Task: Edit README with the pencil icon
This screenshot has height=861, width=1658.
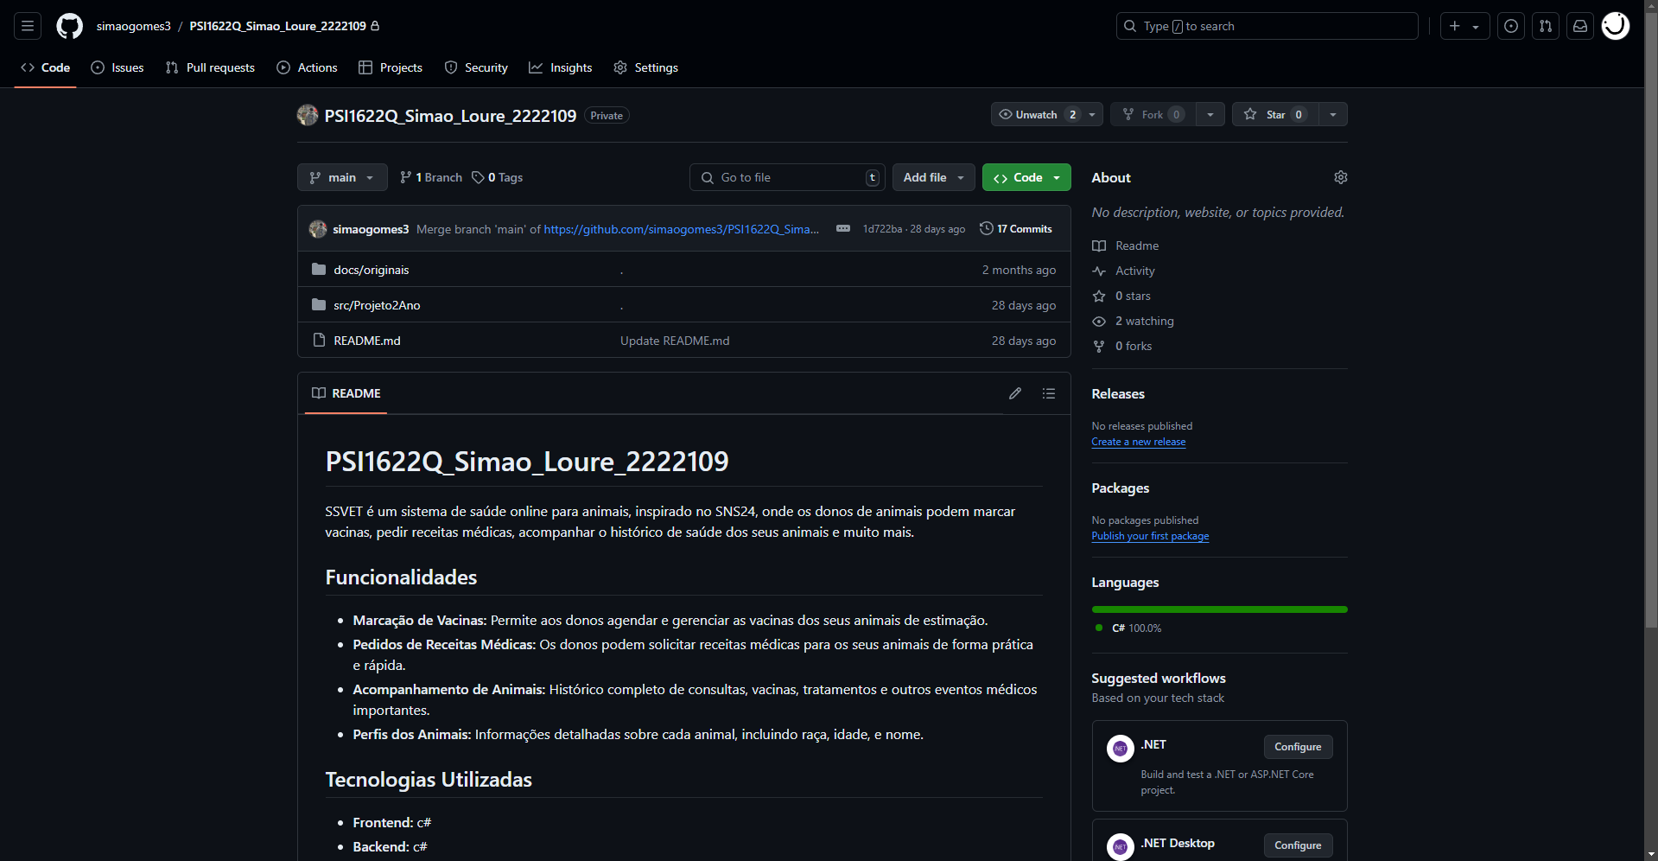Action: click(x=1015, y=393)
